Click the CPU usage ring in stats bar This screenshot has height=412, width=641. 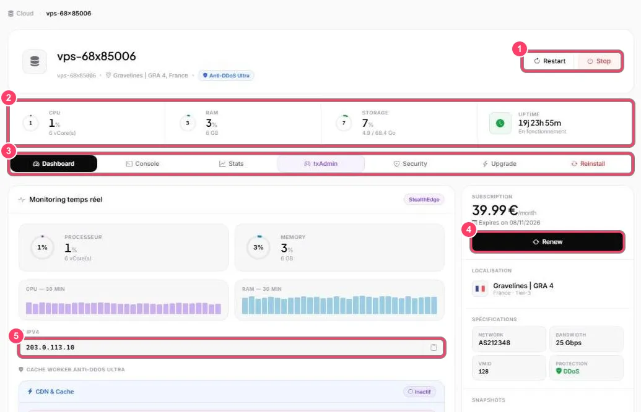(31, 123)
